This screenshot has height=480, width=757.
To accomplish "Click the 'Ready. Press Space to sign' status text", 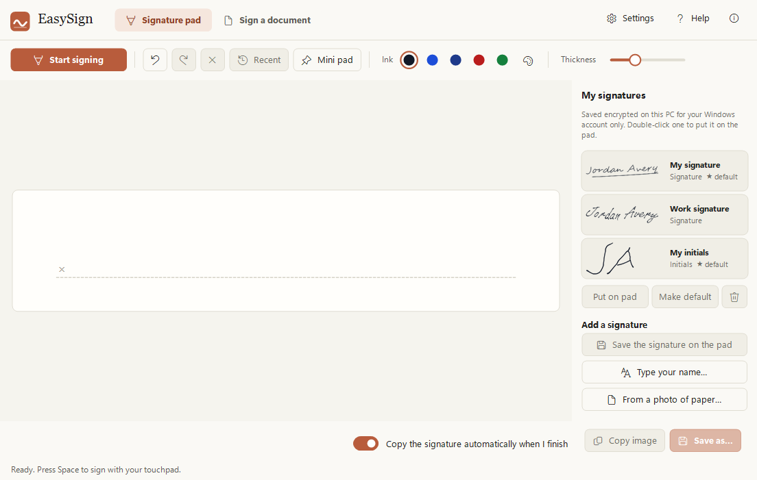I will 96,470.
